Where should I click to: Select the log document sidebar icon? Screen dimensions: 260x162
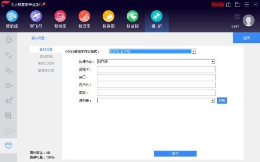9,115
